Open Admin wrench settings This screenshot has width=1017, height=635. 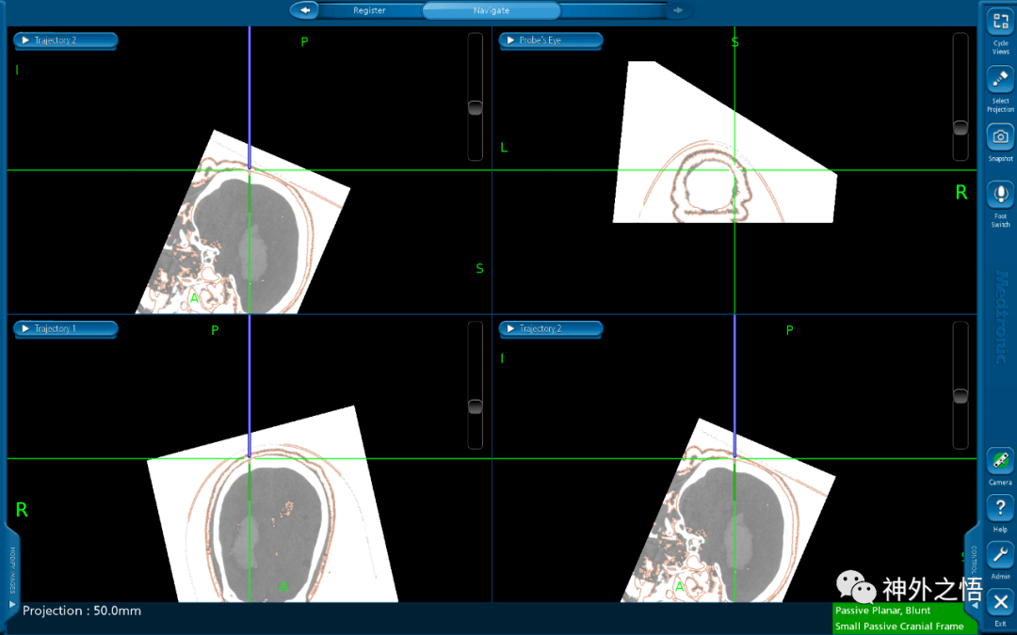tap(1000, 555)
